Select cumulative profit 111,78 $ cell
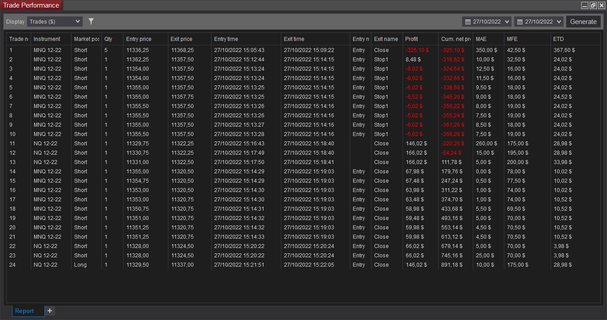 point(451,162)
